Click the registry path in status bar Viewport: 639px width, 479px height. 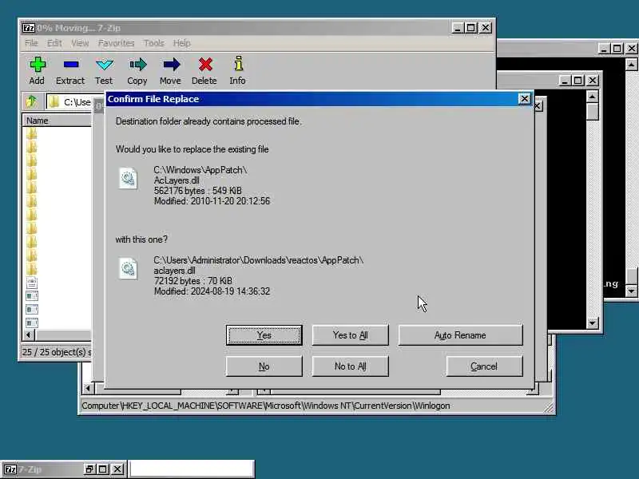point(266,406)
